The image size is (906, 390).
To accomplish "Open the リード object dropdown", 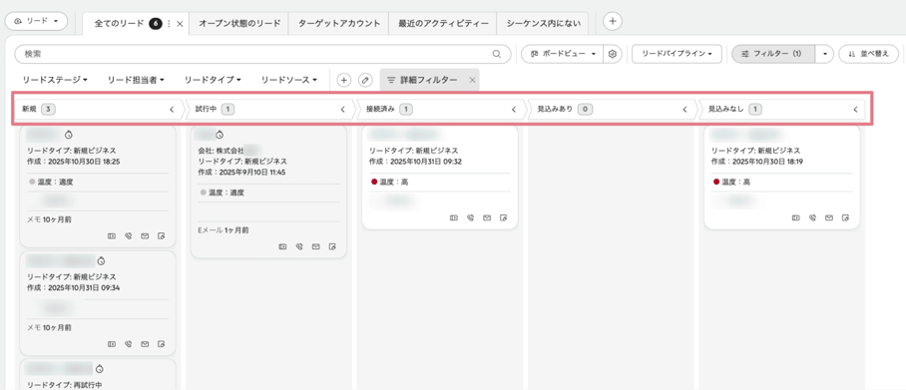I will pyautogui.click(x=36, y=21).
